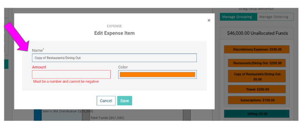
Task: Click the Edit Expense Item title
Action: (114, 33)
